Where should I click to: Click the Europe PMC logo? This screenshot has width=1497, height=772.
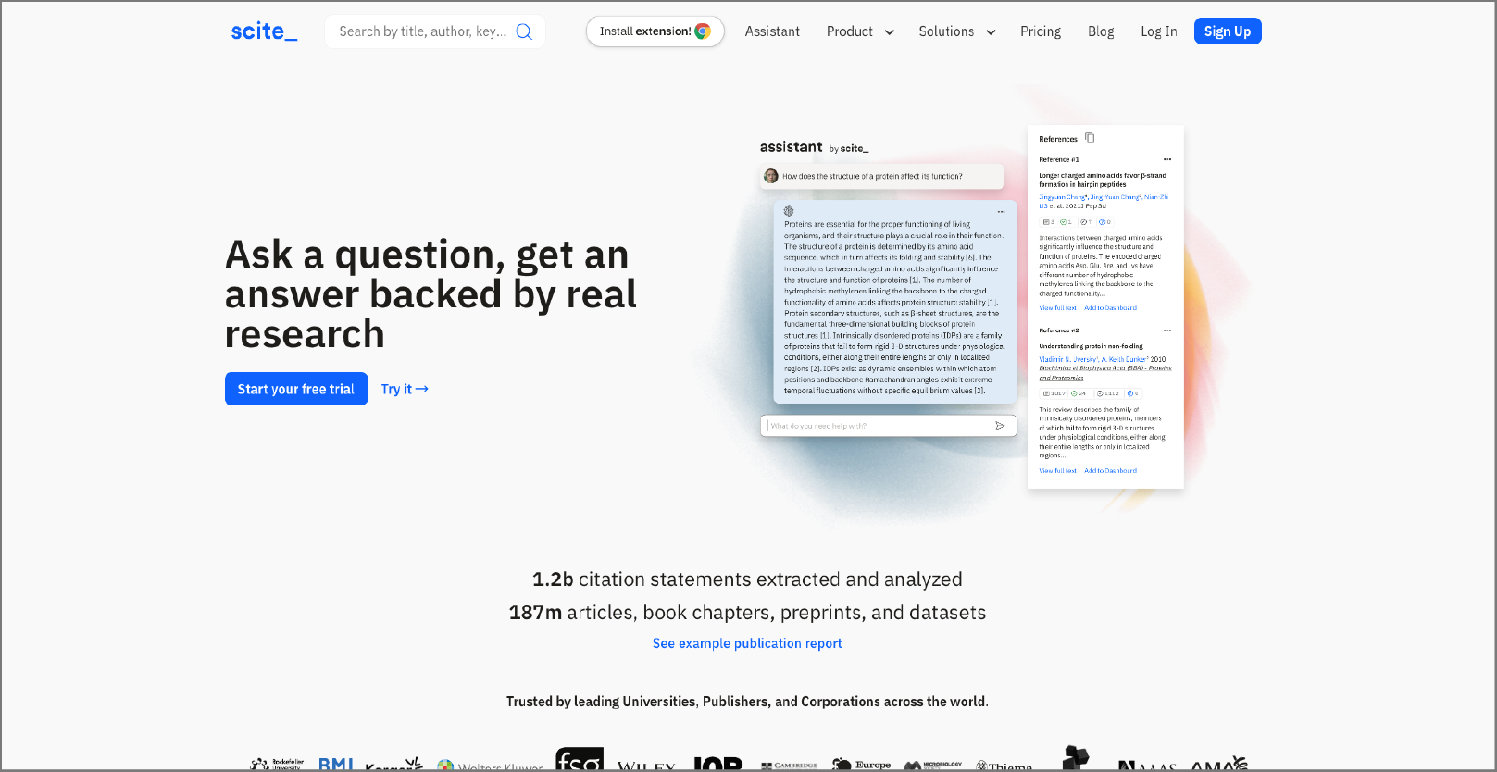861,765
